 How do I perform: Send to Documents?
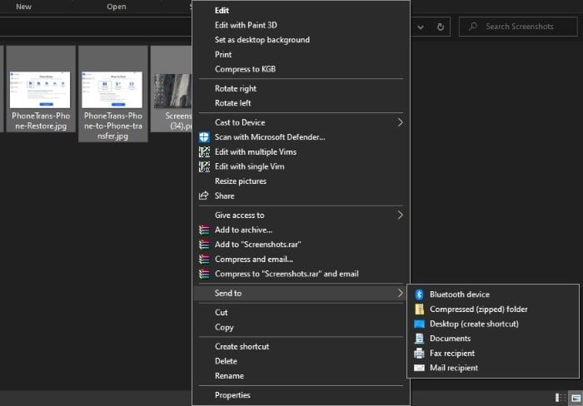coord(493,339)
